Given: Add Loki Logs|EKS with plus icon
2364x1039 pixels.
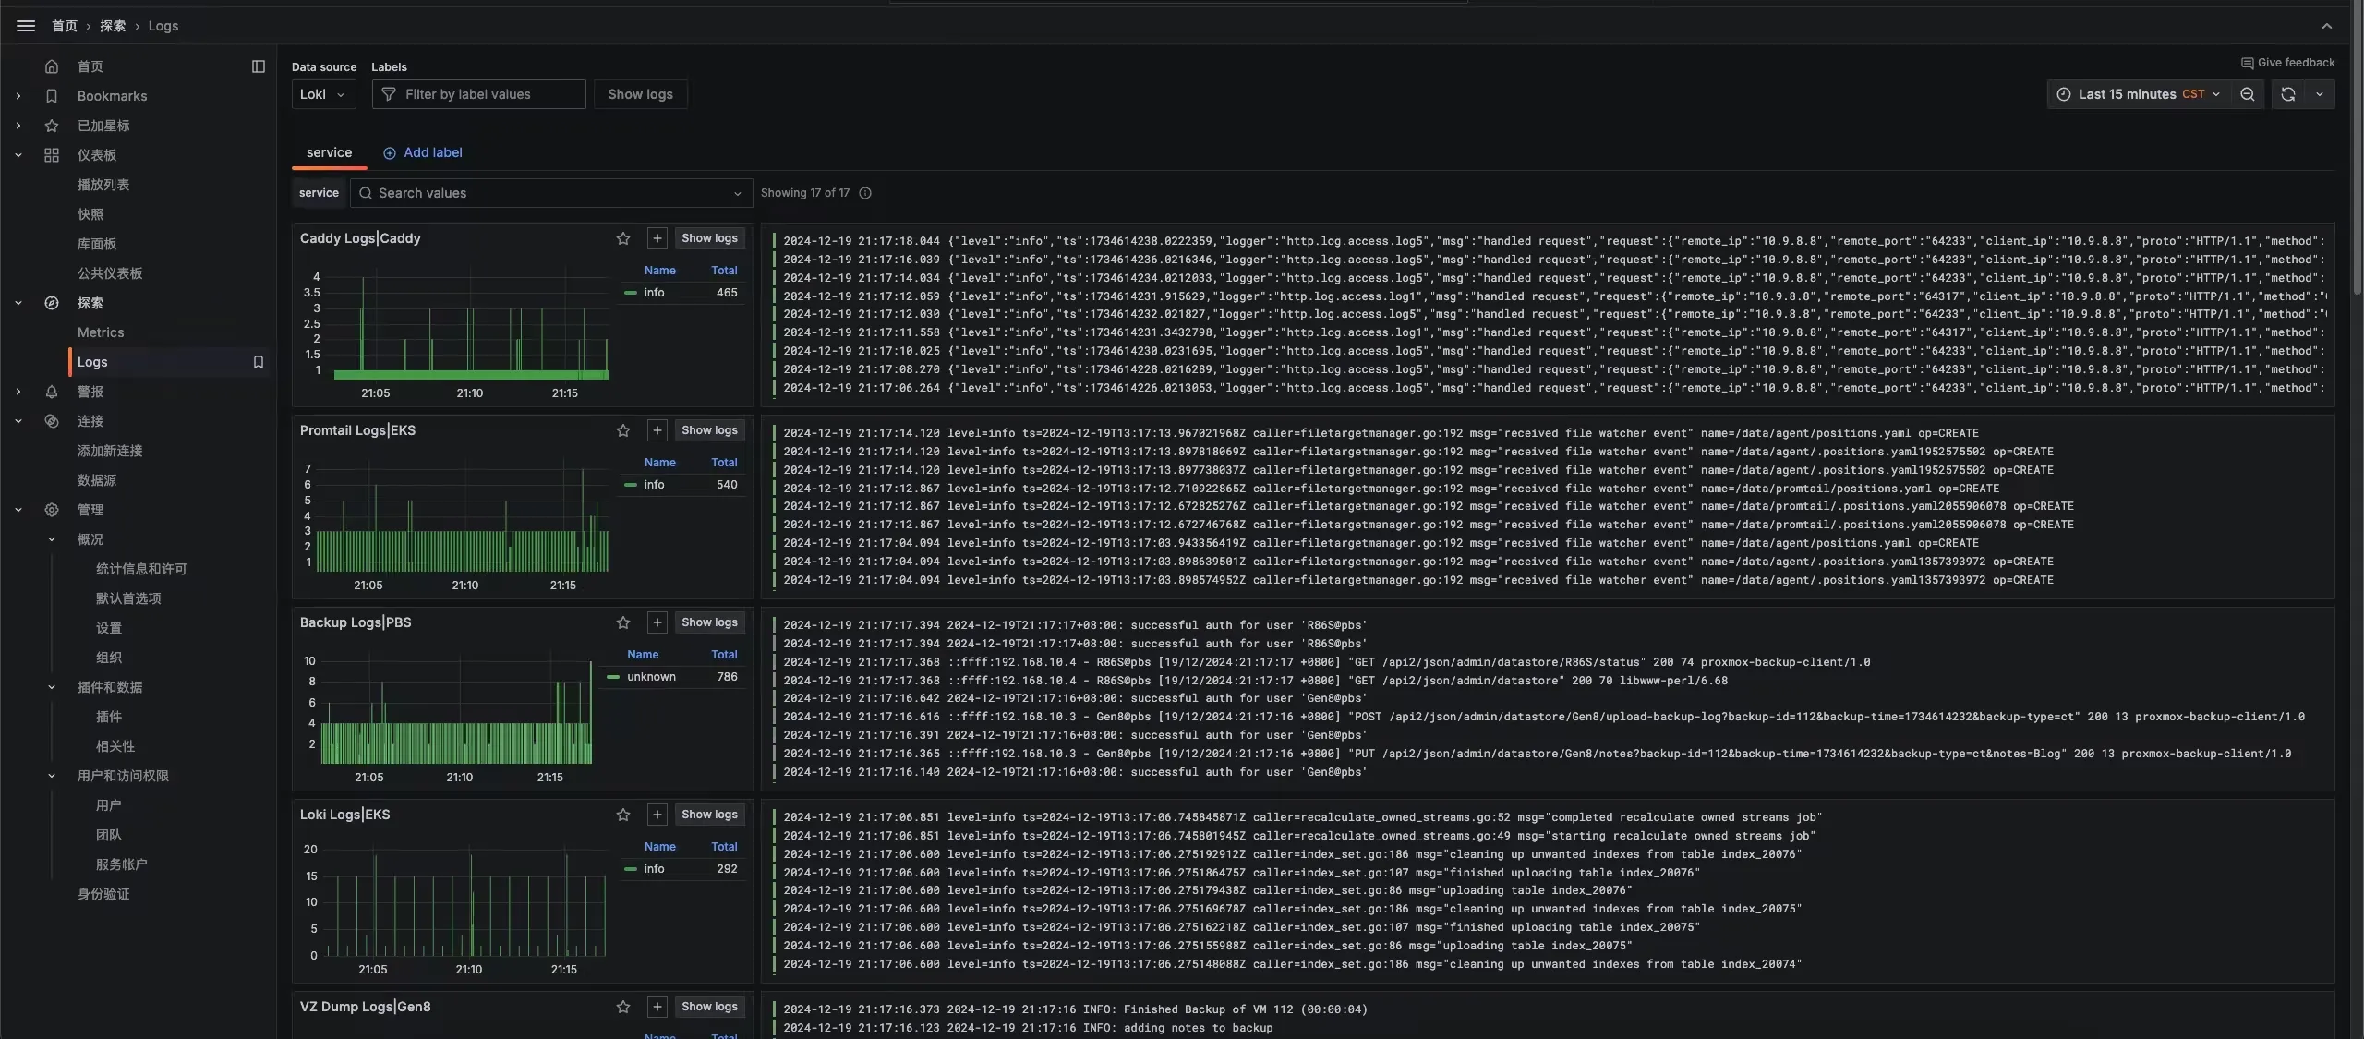Looking at the screenshot, I should click(657, 815).
